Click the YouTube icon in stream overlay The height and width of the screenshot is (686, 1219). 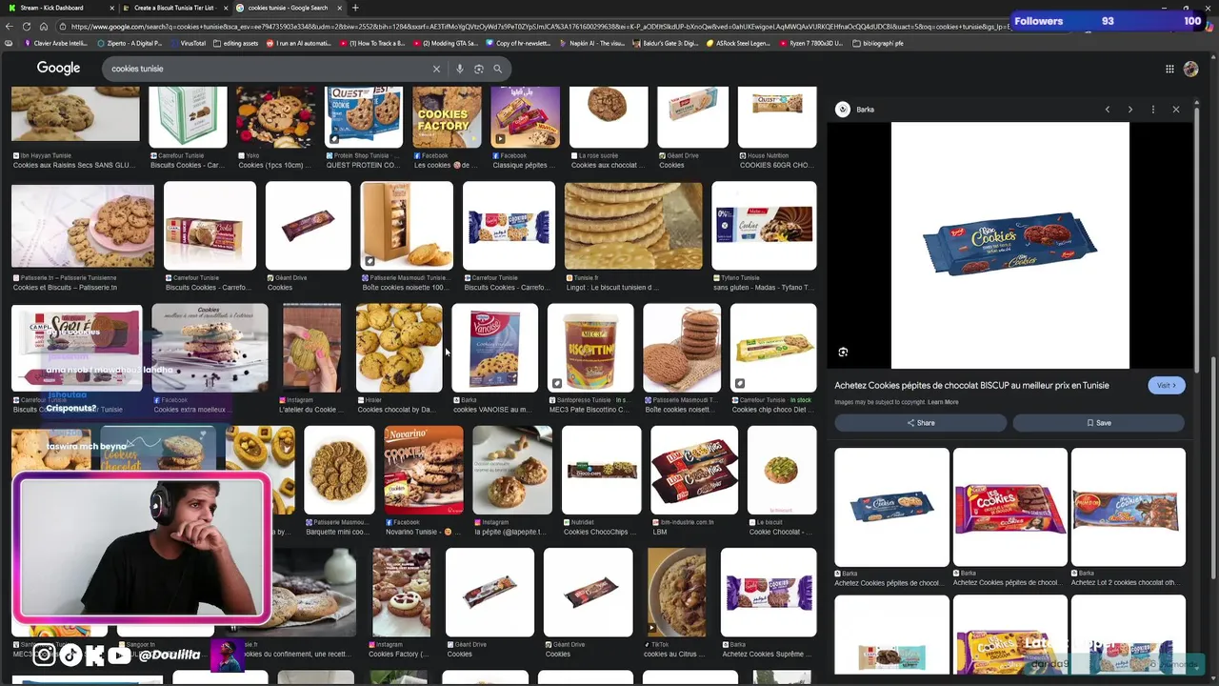119,655
